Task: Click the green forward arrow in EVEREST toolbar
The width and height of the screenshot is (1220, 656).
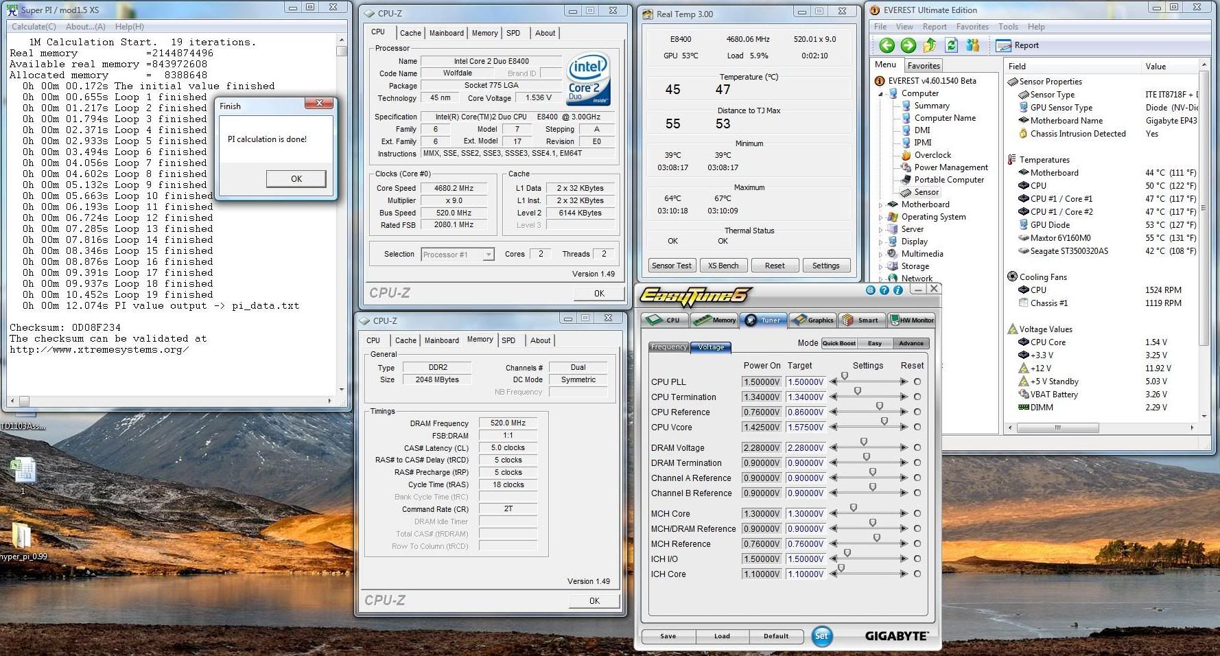Action: [x=908, y=45]
